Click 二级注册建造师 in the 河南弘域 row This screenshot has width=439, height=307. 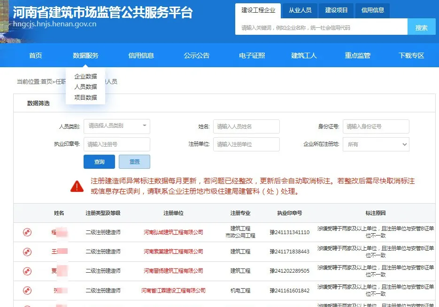103,232
